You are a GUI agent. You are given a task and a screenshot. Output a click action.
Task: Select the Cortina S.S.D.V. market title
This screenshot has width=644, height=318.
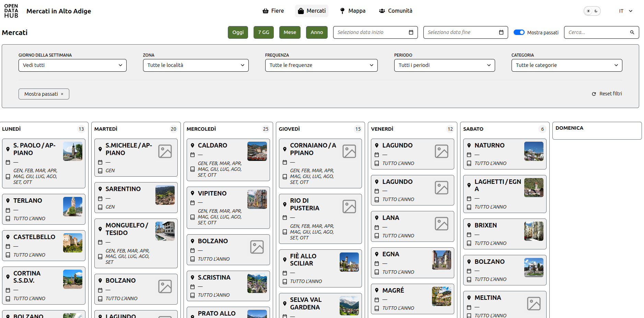pyautogui.click(x=27, y=277)
